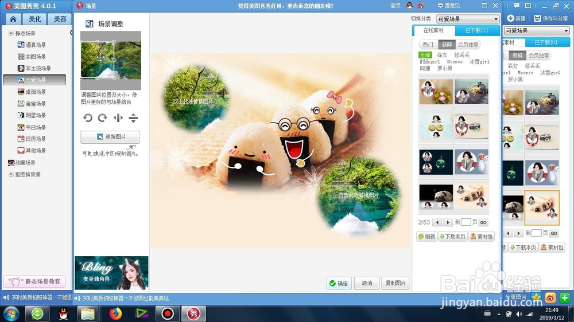Rotate image counter-clockwise icon
Screen dimensions: 574x322
click(x=87, y=117)
